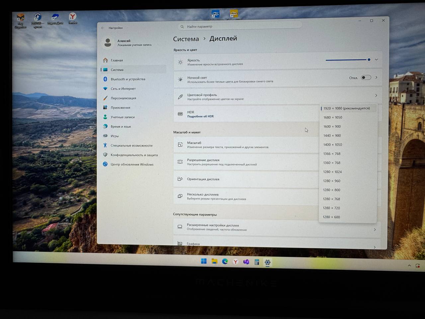Select the Яндекс.Диск desktop shortcut
The width and height of the screenshot is (425, 319).
point(55,19)
